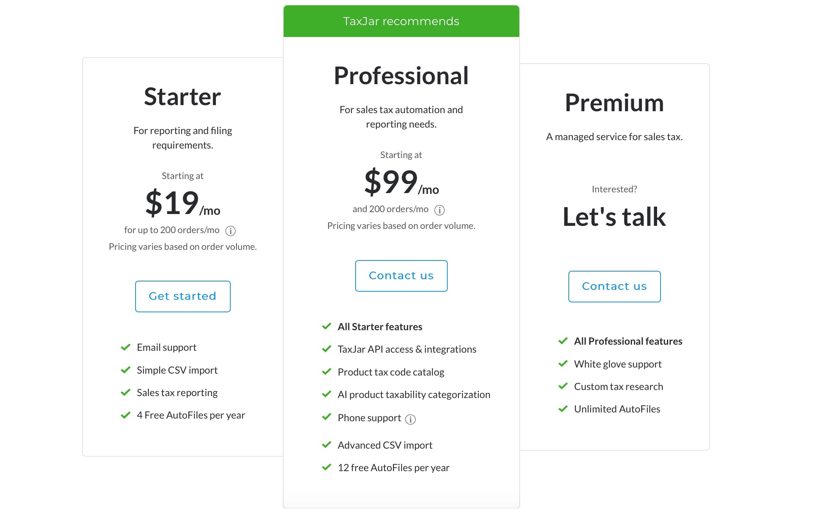The image size is (817, 521).
Task: Click checkmark beside Email support
Action: coord(126,347)
